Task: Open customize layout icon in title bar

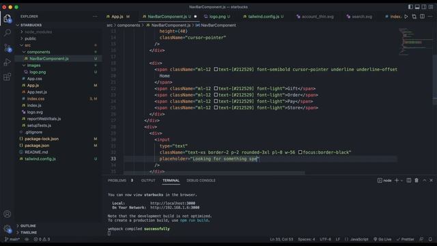Action: pos(431,7)
